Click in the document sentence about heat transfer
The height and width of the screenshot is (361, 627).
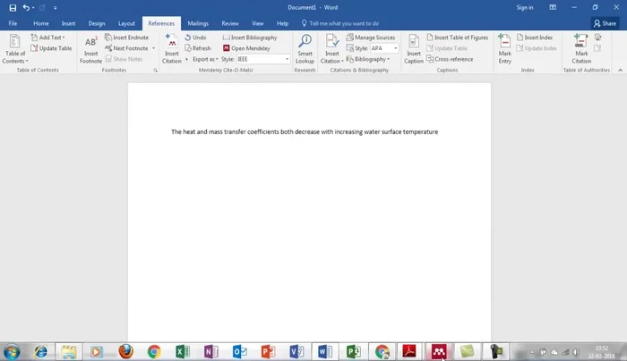305,131
